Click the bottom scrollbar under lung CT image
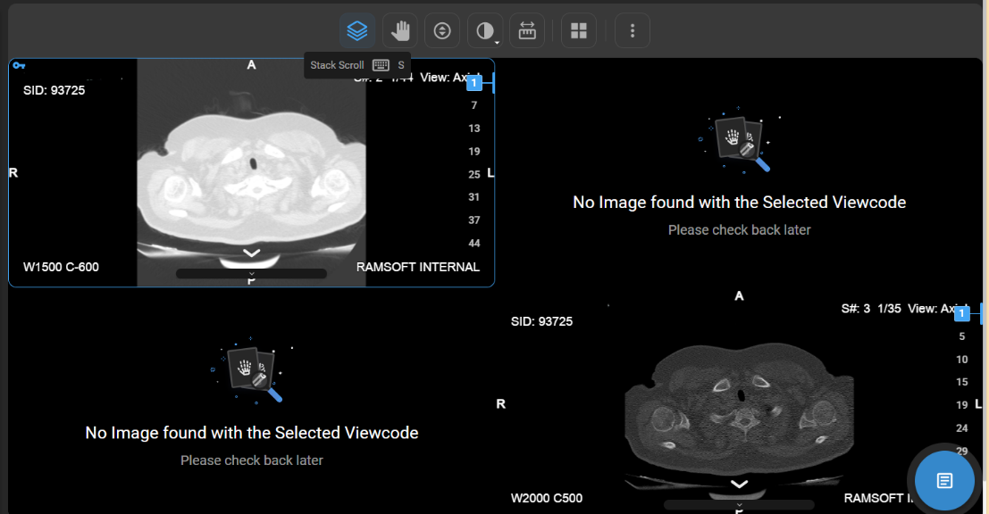 point(251,274)
